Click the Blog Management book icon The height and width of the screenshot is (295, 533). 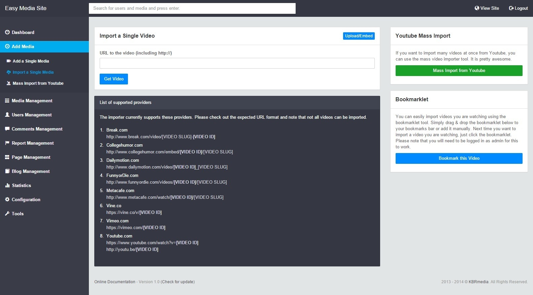(x=7, y=171)
